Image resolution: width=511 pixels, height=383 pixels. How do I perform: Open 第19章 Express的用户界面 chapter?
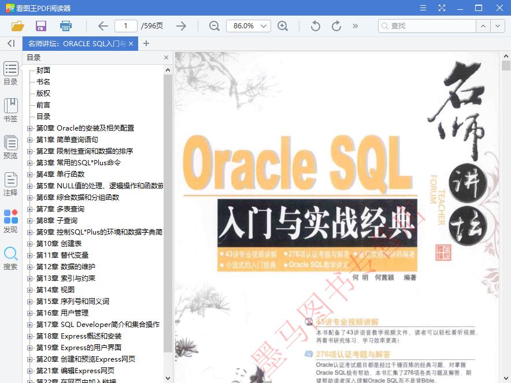point(79,348)
